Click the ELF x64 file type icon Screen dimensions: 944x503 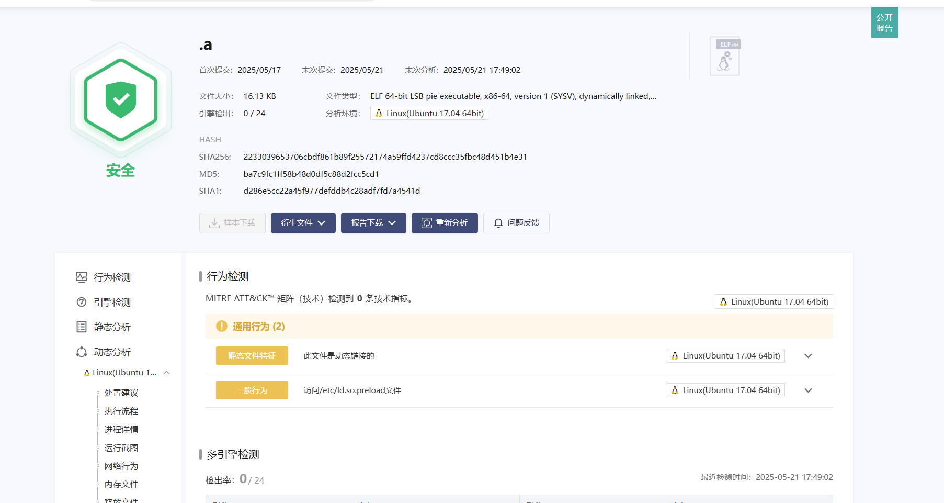point(725,57)
